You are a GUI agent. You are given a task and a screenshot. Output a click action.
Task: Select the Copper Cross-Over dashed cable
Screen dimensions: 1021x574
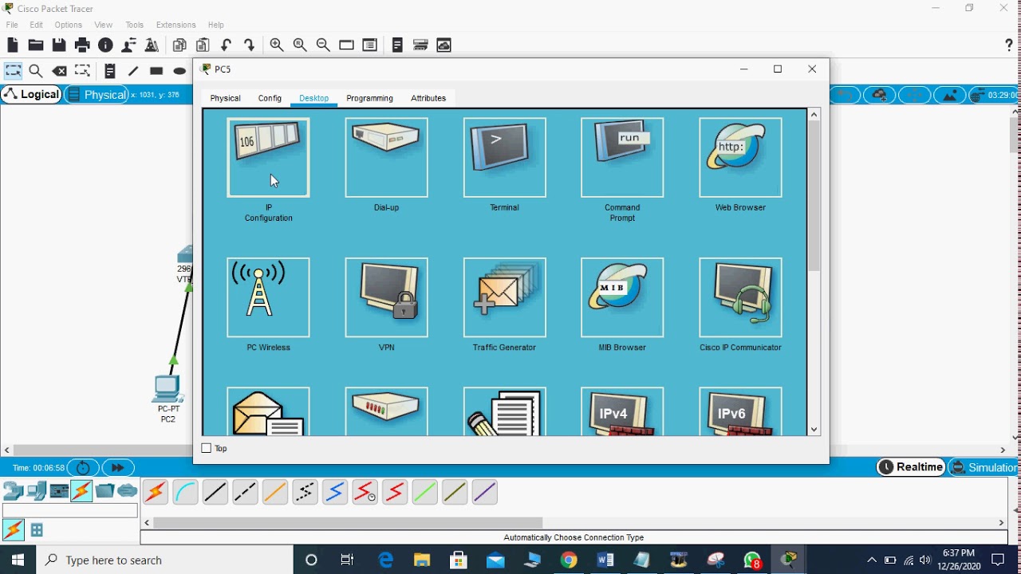[245, 493]
